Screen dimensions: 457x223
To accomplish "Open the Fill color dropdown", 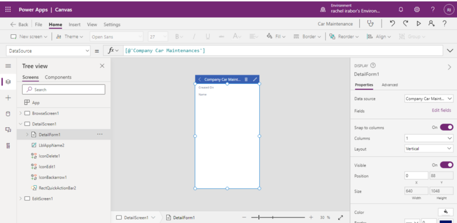I will pos(276,37).
